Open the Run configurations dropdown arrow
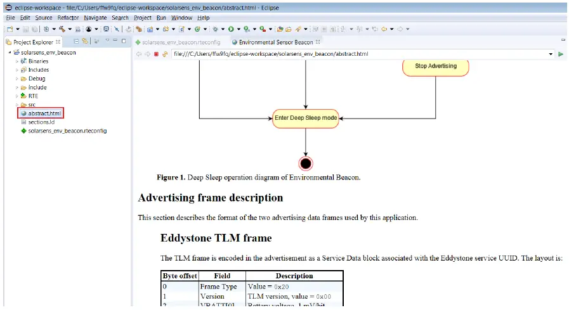This screenshot has height=310, width=569. (239, 29)
